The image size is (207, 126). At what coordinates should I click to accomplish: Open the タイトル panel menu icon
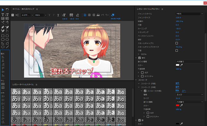pyautogui.click(x=37, y=9)
